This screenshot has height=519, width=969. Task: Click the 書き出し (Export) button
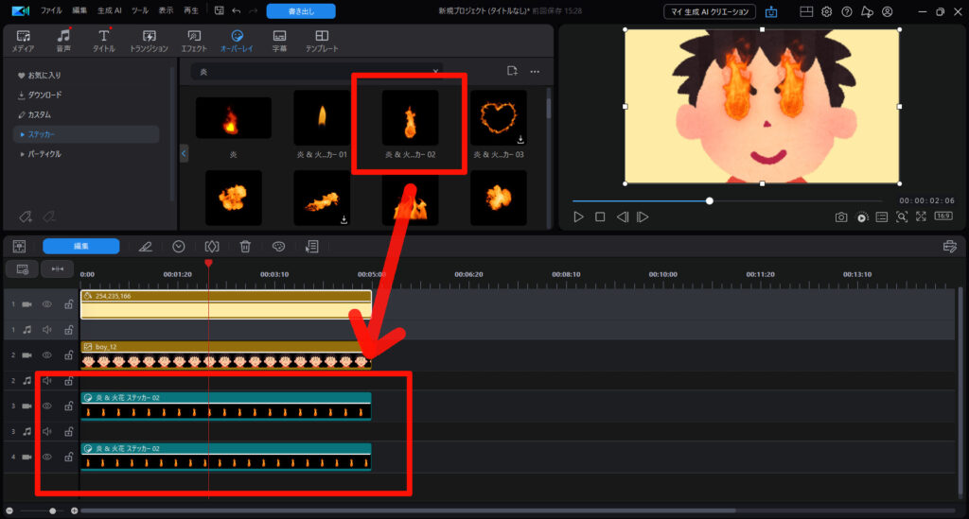click(x=300, y=11)
